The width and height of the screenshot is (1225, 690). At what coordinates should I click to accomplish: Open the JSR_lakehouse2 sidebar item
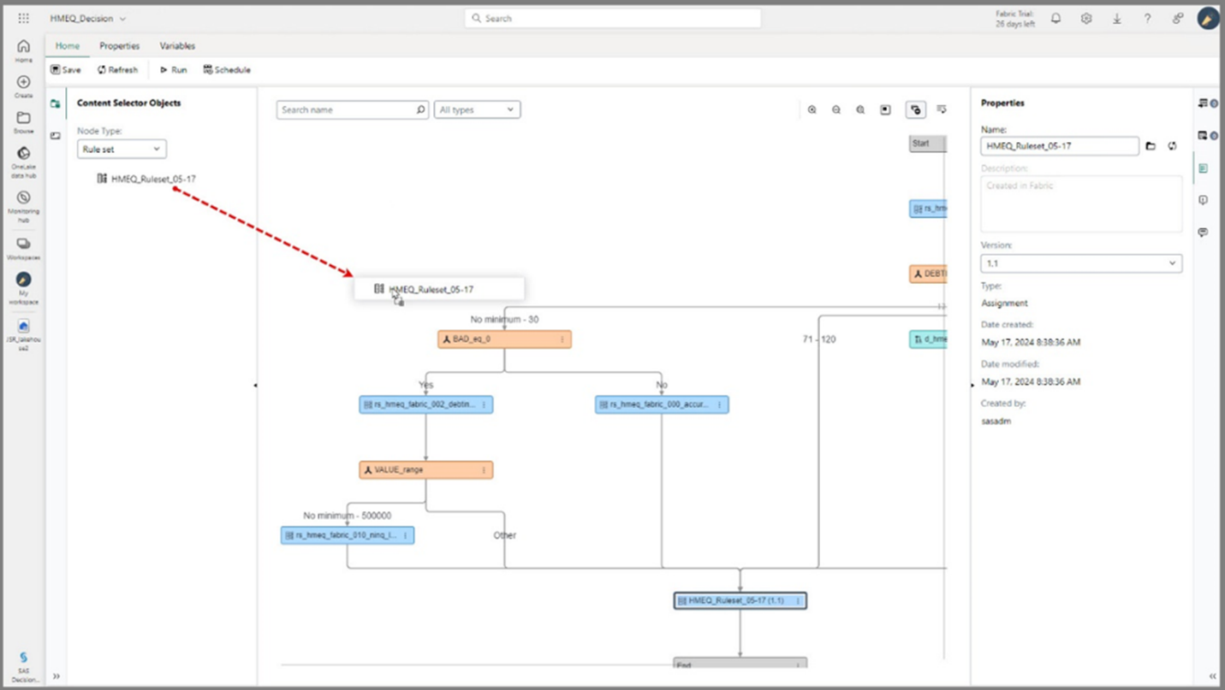tap(23, 335)
